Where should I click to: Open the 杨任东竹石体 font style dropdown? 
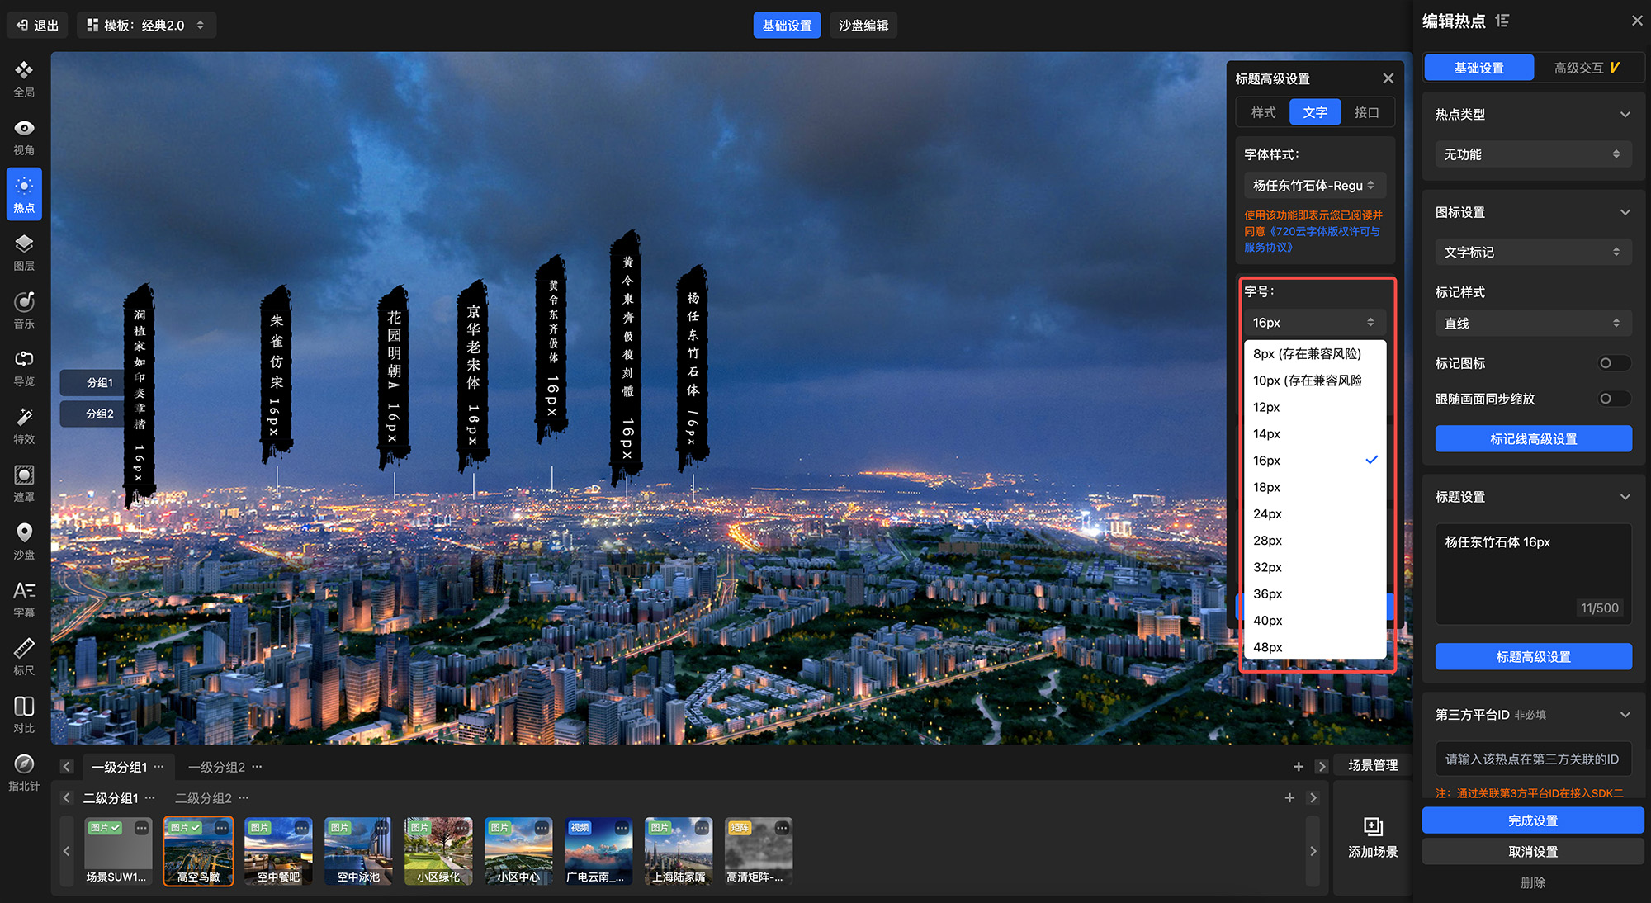(1313, 186)
